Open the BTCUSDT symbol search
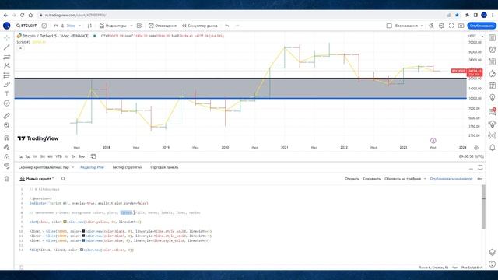 point(26,26)
